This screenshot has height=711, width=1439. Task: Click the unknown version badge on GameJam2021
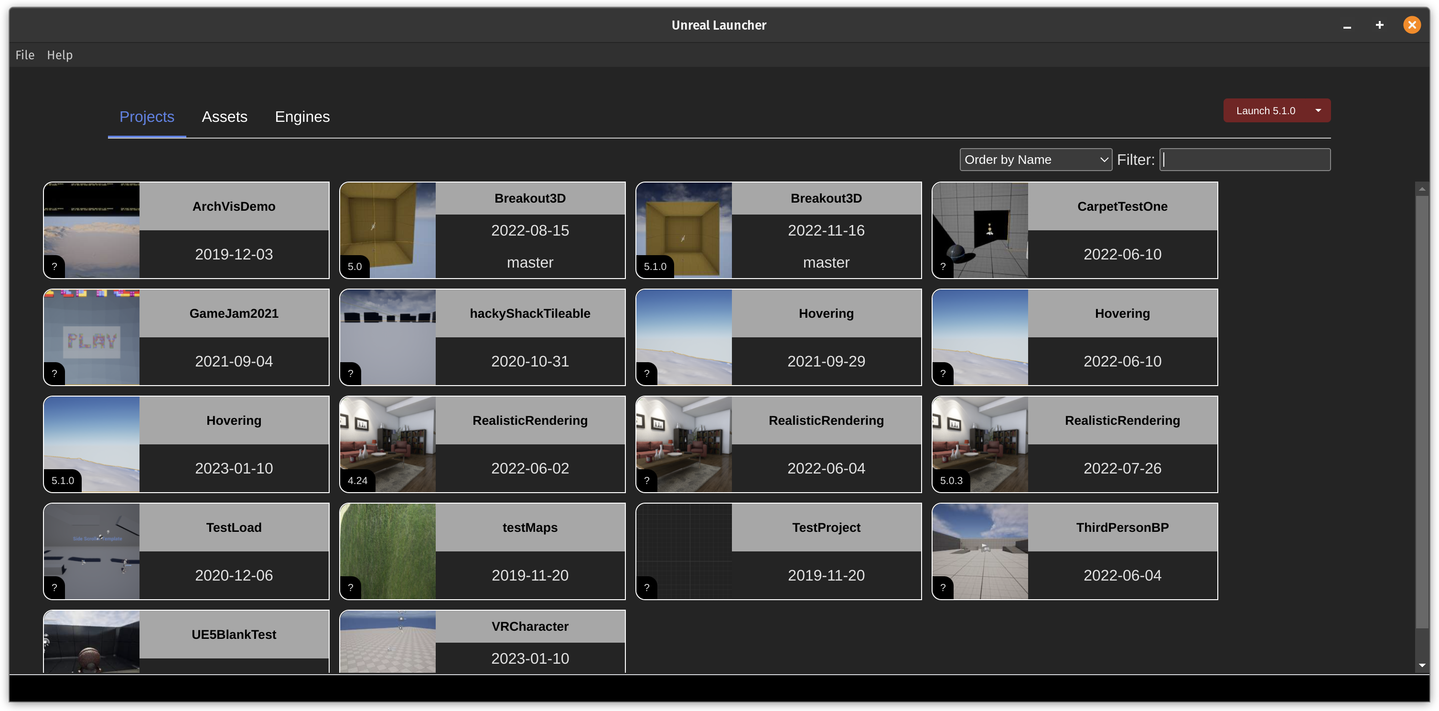54,373
